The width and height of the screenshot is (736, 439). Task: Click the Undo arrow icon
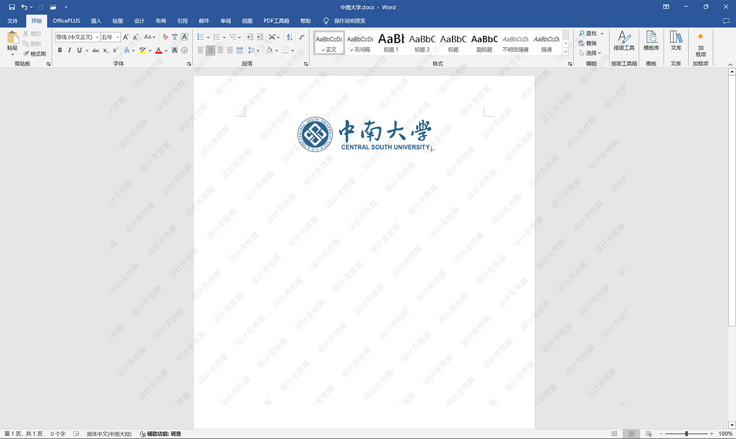click(24, 7)
